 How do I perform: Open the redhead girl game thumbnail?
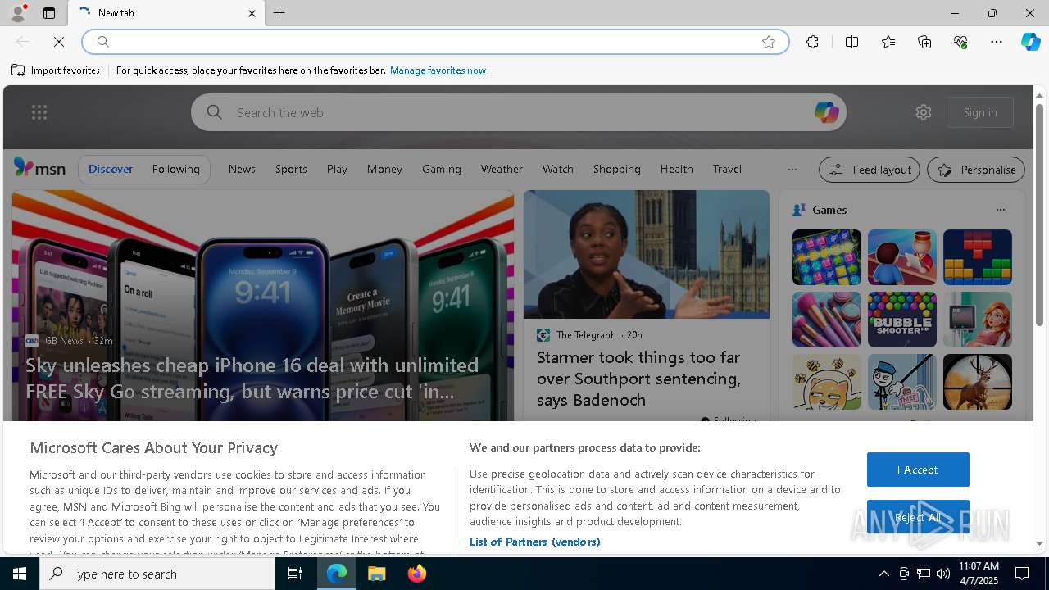coord(978,320)
